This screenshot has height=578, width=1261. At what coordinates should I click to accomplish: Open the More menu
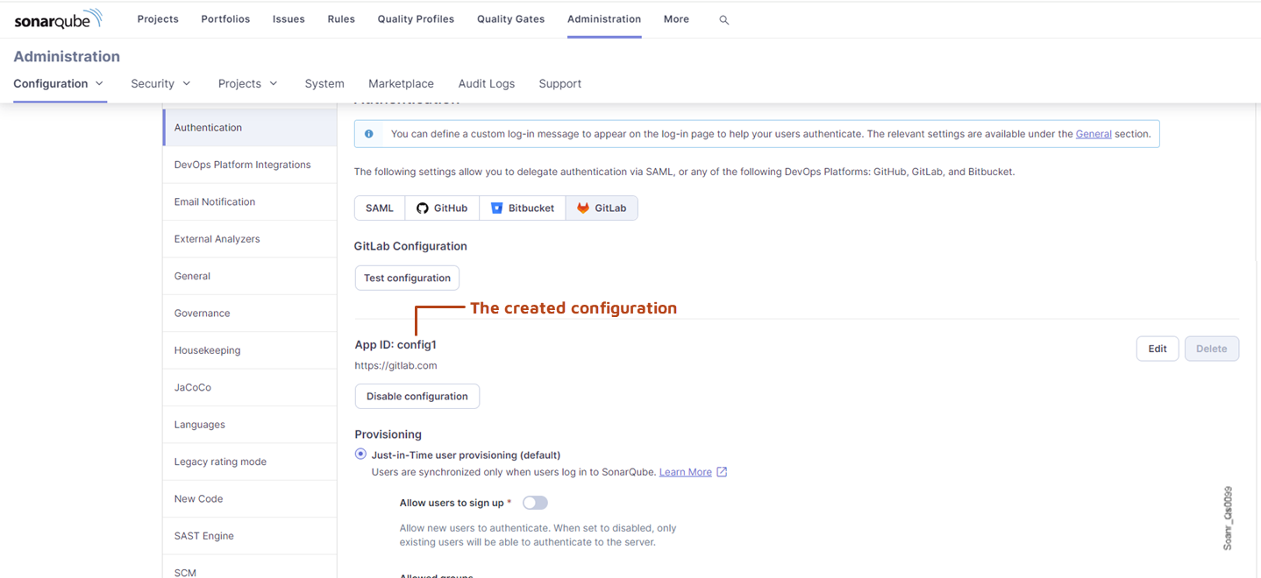point(675,18)
